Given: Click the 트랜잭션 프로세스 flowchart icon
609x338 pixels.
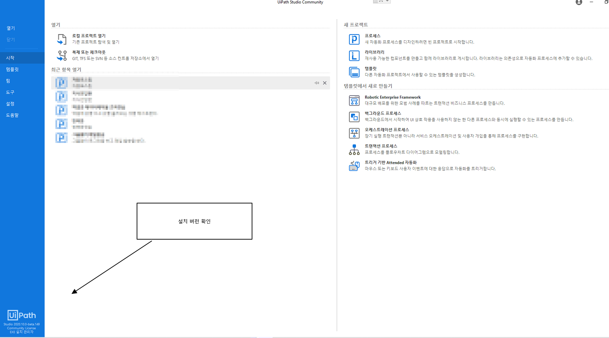Looking at the screenshot, I should [354, 150].
